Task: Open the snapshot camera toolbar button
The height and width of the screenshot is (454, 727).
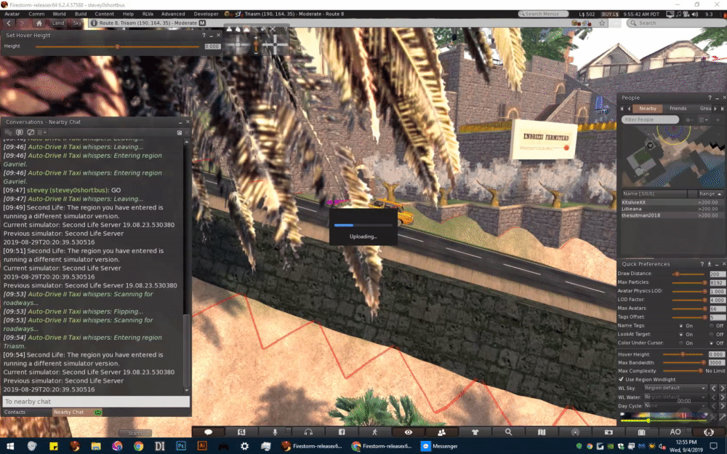Action: [608, 431]
